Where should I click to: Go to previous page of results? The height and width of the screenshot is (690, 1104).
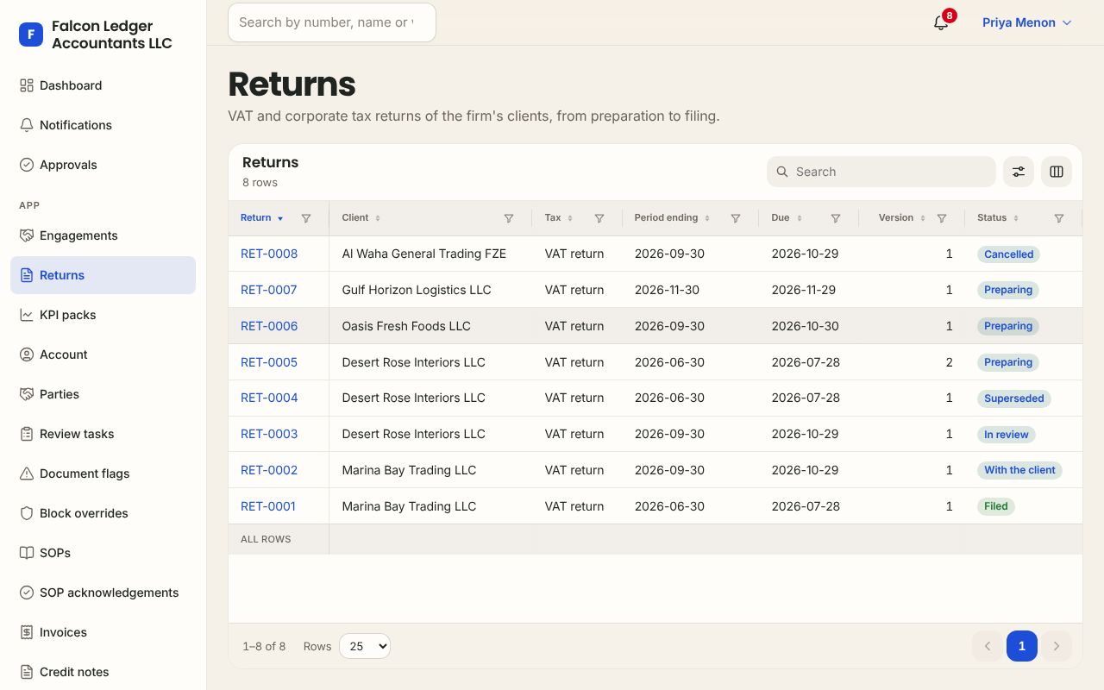[x=988, y=646]
